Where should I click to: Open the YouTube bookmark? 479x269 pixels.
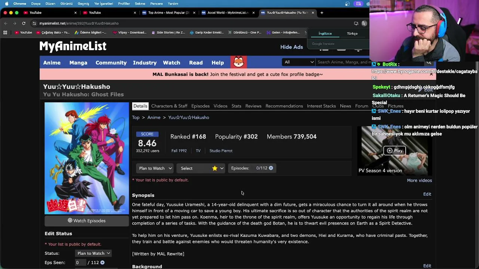pyautogui.click(x=23, y=33)
